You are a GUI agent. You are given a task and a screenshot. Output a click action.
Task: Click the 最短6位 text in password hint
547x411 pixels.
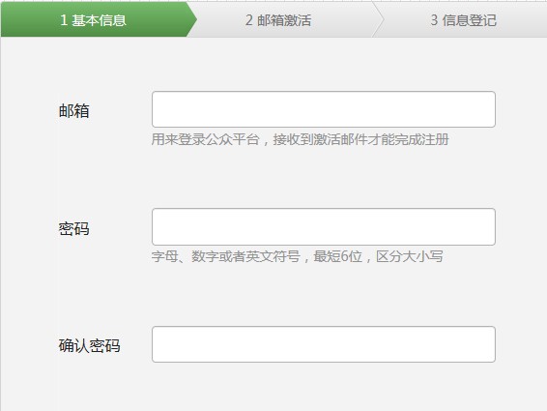pyautogui.click(x=337, y=256)
